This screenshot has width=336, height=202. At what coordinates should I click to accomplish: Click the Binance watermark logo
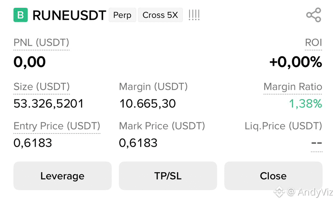tap(279, 191)
